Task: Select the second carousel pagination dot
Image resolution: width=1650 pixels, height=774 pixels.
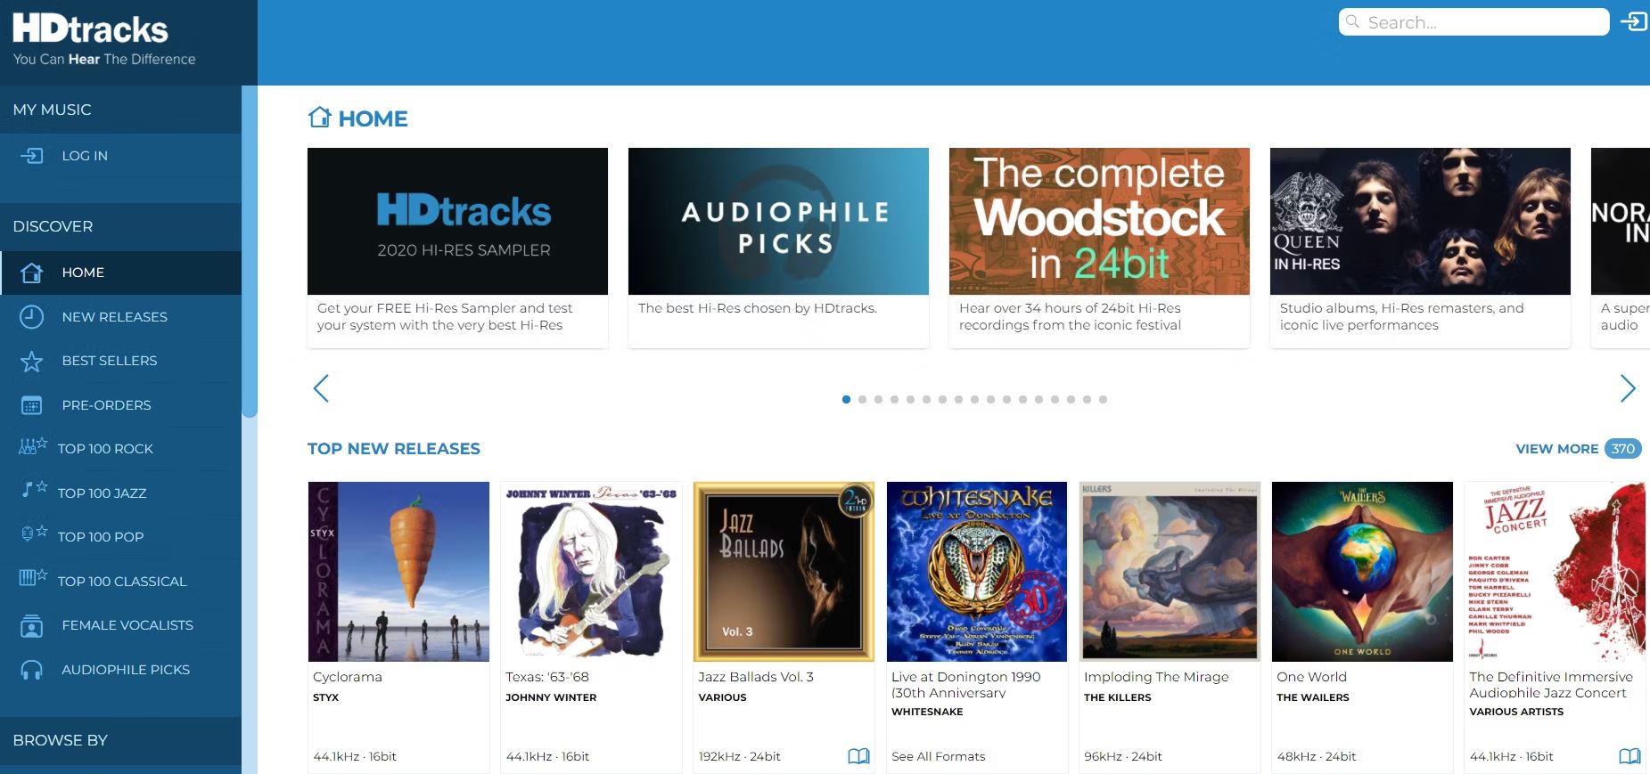Action: (862, 400)
